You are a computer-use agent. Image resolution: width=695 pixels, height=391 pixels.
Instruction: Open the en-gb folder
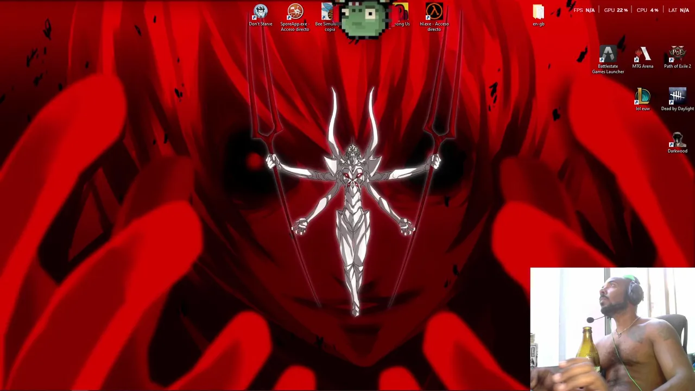pyautogui.click(x=538, y=15)
